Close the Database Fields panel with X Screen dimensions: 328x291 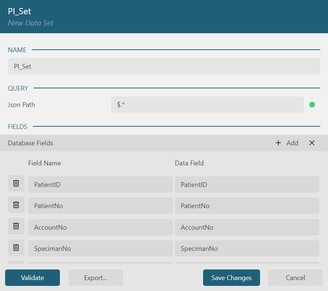click(312, 143)
